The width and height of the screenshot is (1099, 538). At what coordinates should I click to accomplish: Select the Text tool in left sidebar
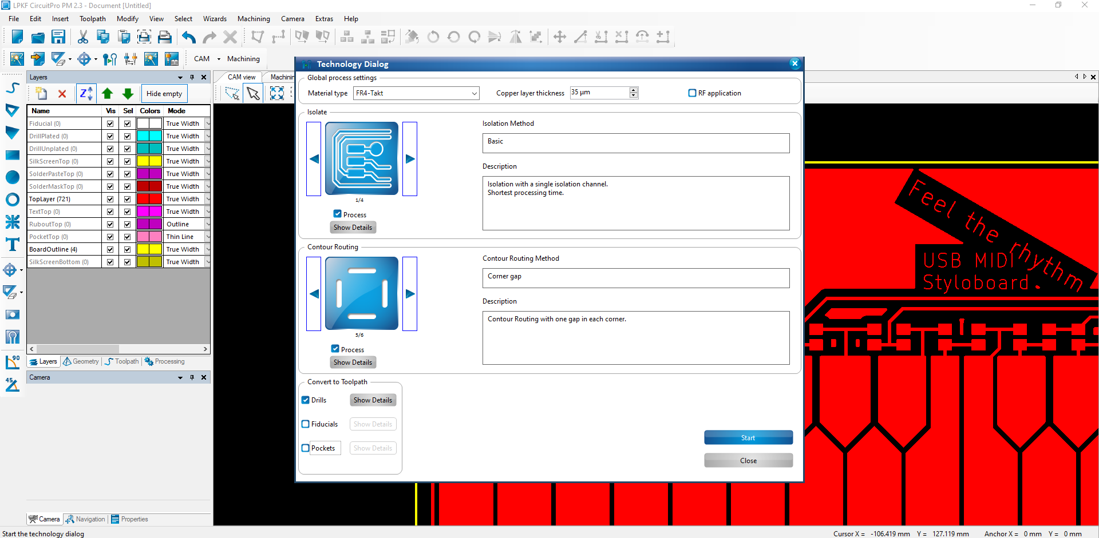tap(13, 245)
